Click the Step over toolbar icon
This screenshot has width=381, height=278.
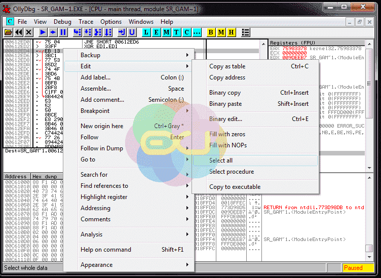(88, 32)
